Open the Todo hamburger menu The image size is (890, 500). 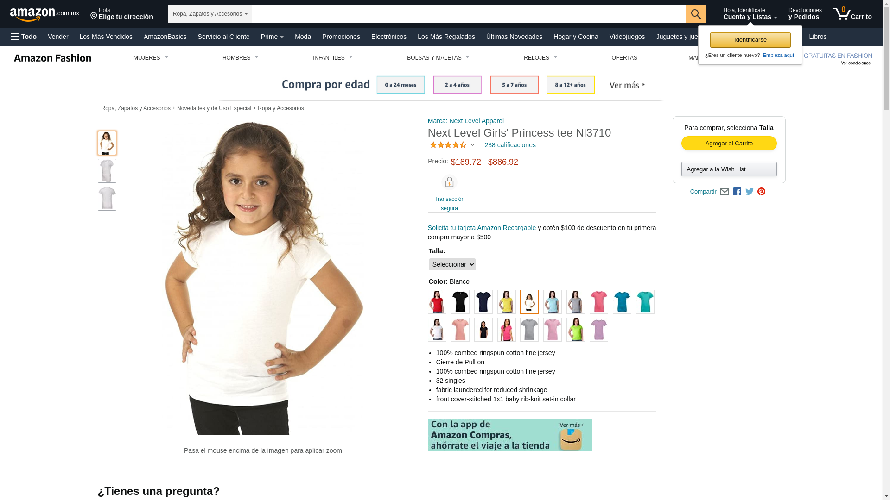tap(24, 37)
